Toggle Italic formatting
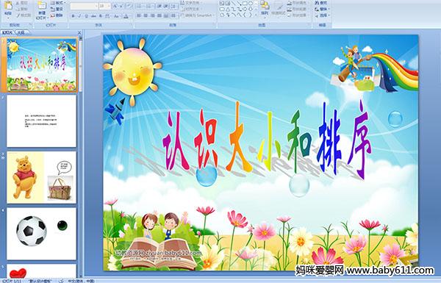Screen dimensions: 441x283 pos(79,16)
